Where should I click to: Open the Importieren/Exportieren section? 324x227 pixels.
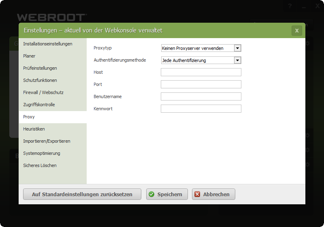tap(47, 141)
